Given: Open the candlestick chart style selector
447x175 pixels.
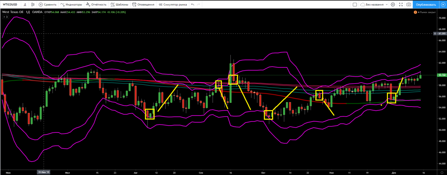Looking at the screenshot, I should pos(33,4).
